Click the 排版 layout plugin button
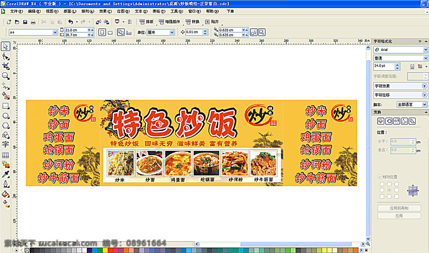 (146, 22)
